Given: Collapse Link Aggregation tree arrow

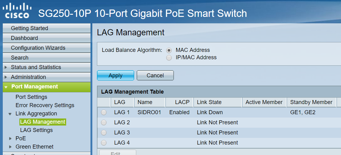Looking at the screenshot, I should [10, 114].
